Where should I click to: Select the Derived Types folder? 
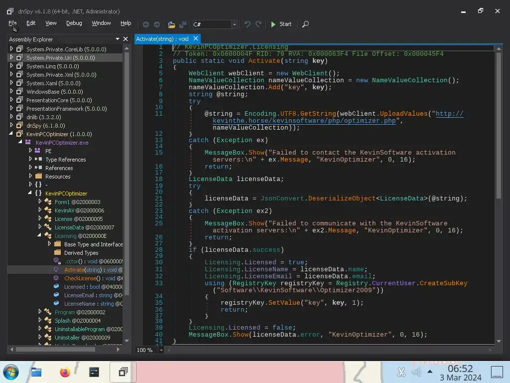pyautogui.click(x=81, y=253)
